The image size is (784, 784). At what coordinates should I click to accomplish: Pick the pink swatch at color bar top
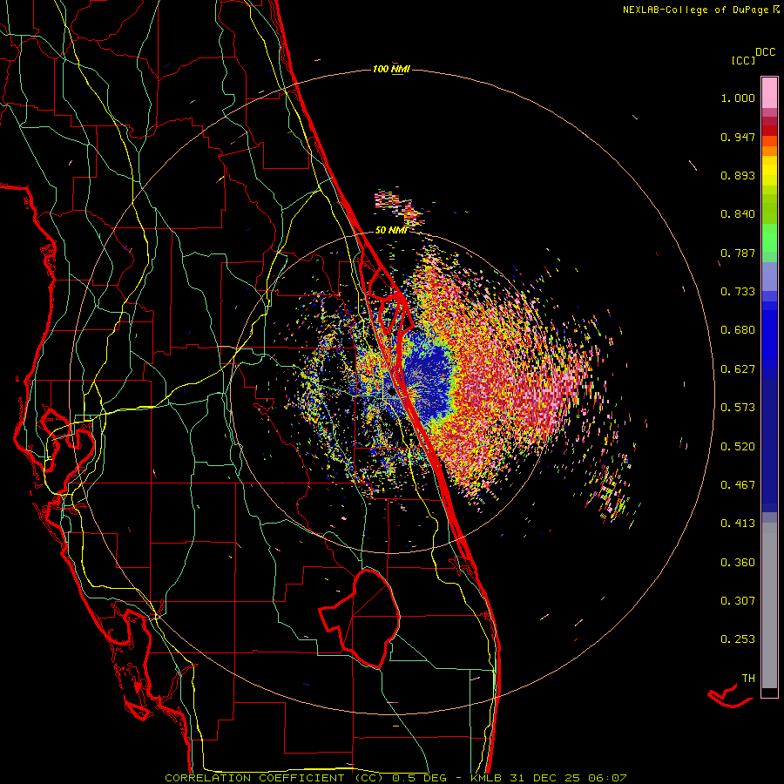(x=769, y=93)
